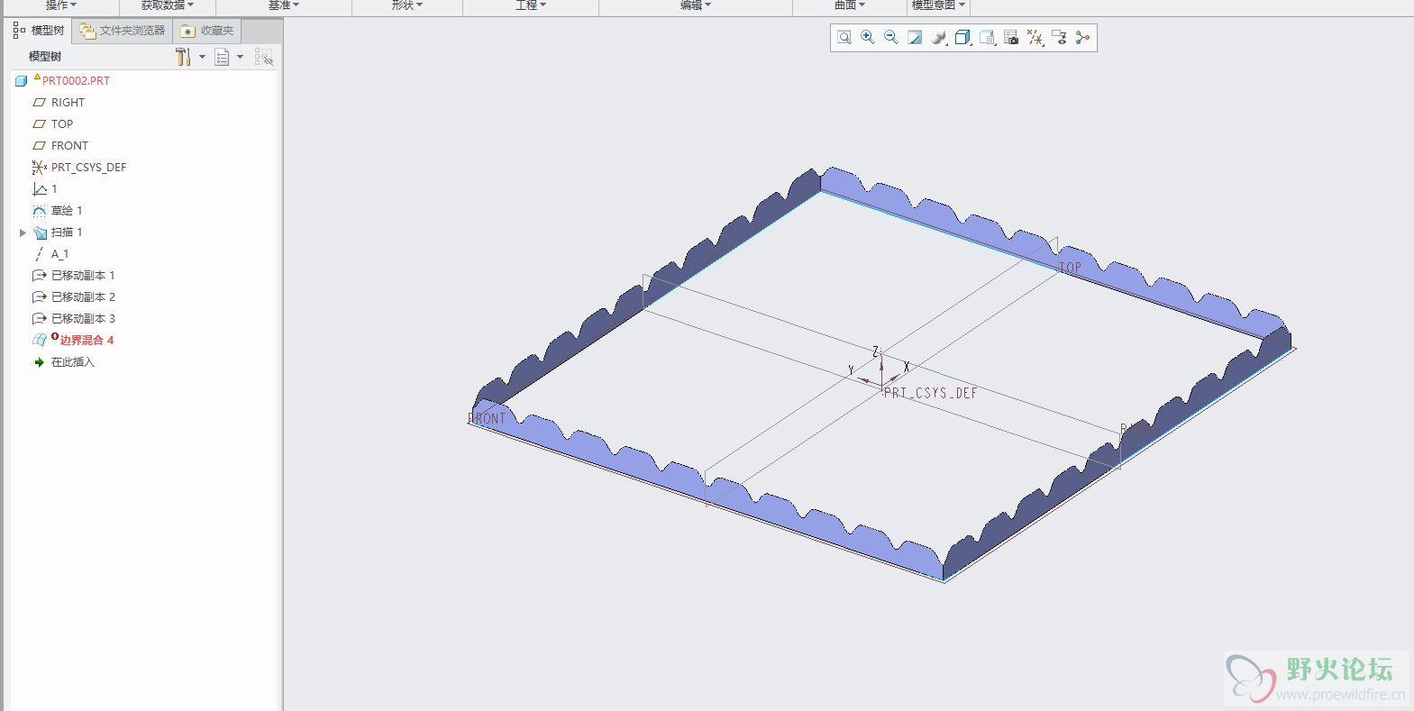
Task: Click the TOP plane label in viewport
Action: click(x=1070, y=268)
